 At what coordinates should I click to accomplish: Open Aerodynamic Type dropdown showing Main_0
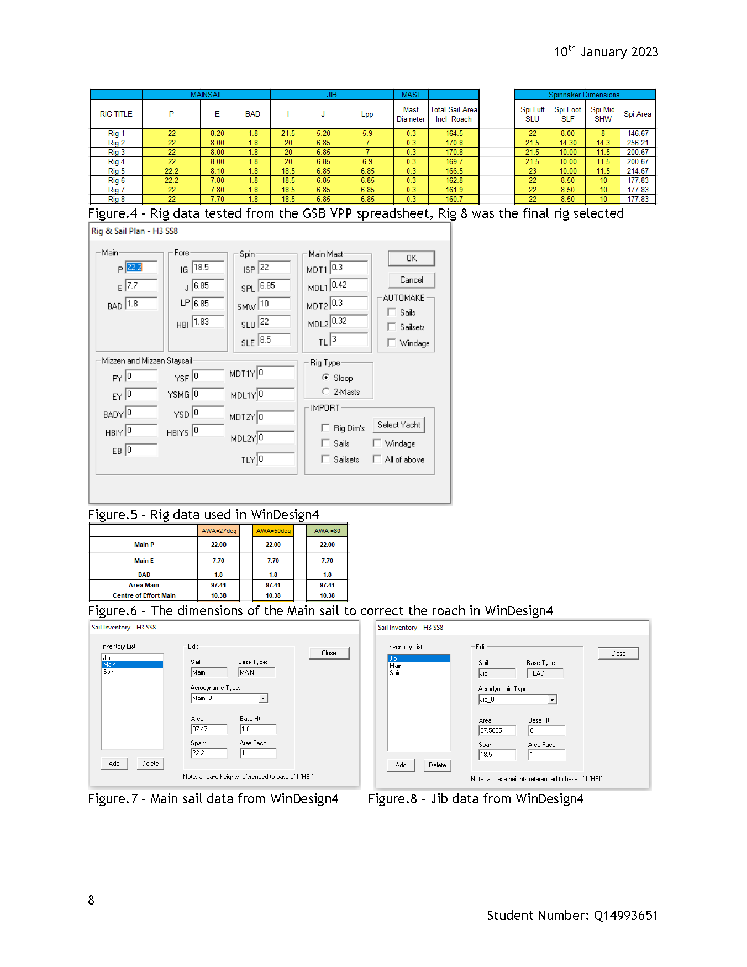(x=264, y=698)
